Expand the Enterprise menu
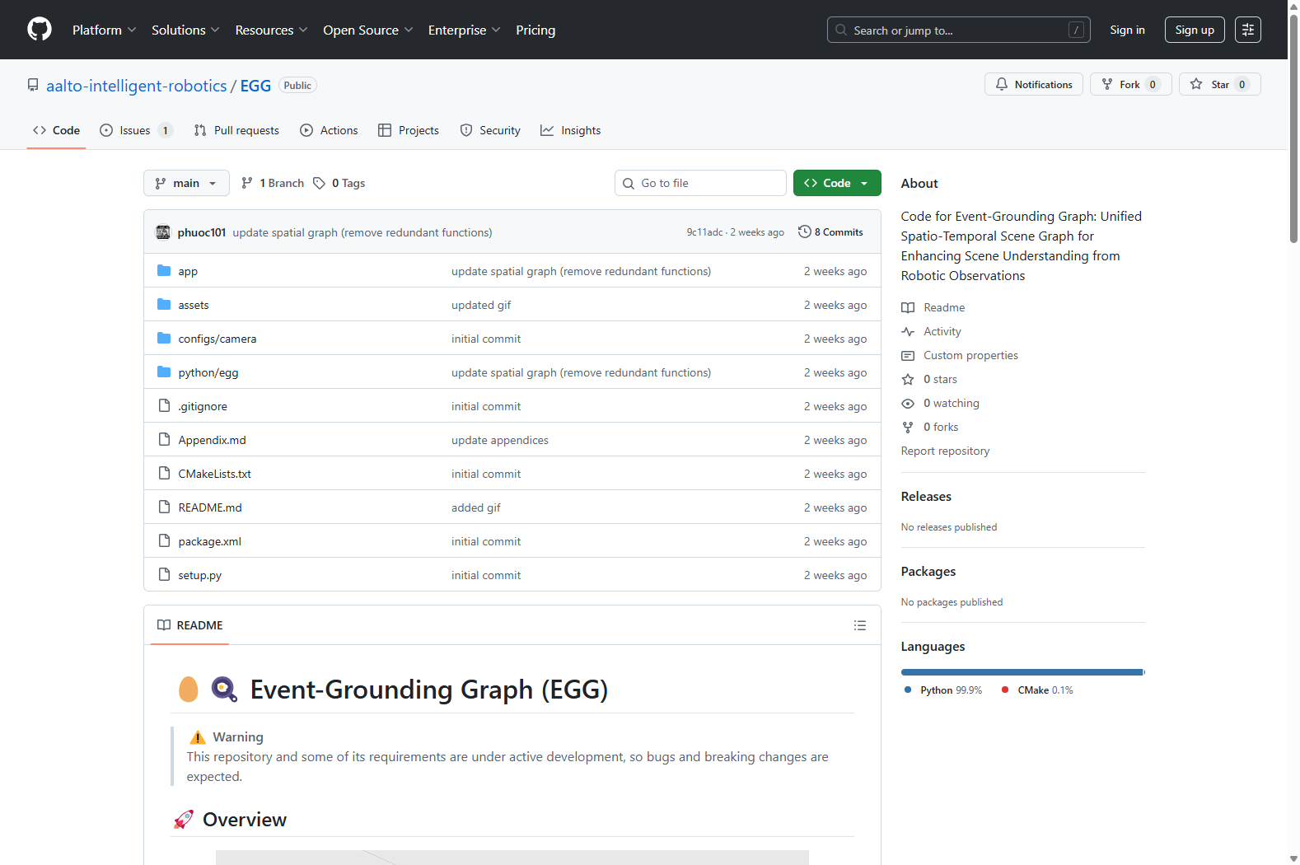The image size is (1300, 865). click(x=464, y=30)
